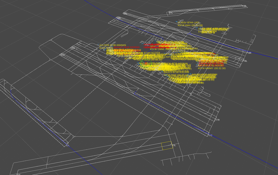Click the 13R runway end label
The height and width of the screenshot is (175, 278).
[245, 6]
